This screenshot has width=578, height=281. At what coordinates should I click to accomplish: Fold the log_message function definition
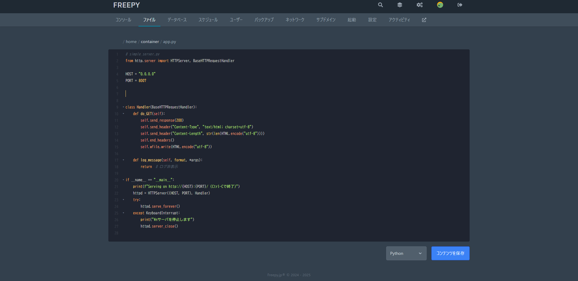tap(123, 160)
